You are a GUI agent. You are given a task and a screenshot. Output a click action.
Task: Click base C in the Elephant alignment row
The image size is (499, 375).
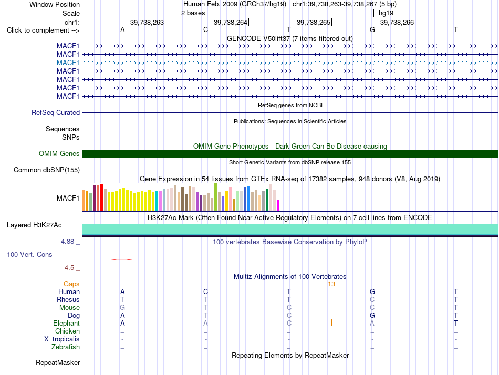289,323
